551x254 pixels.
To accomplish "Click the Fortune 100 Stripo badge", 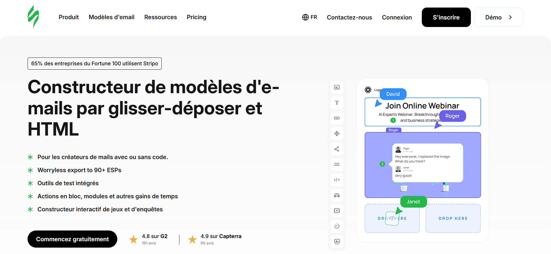I will tap(95, 64).
